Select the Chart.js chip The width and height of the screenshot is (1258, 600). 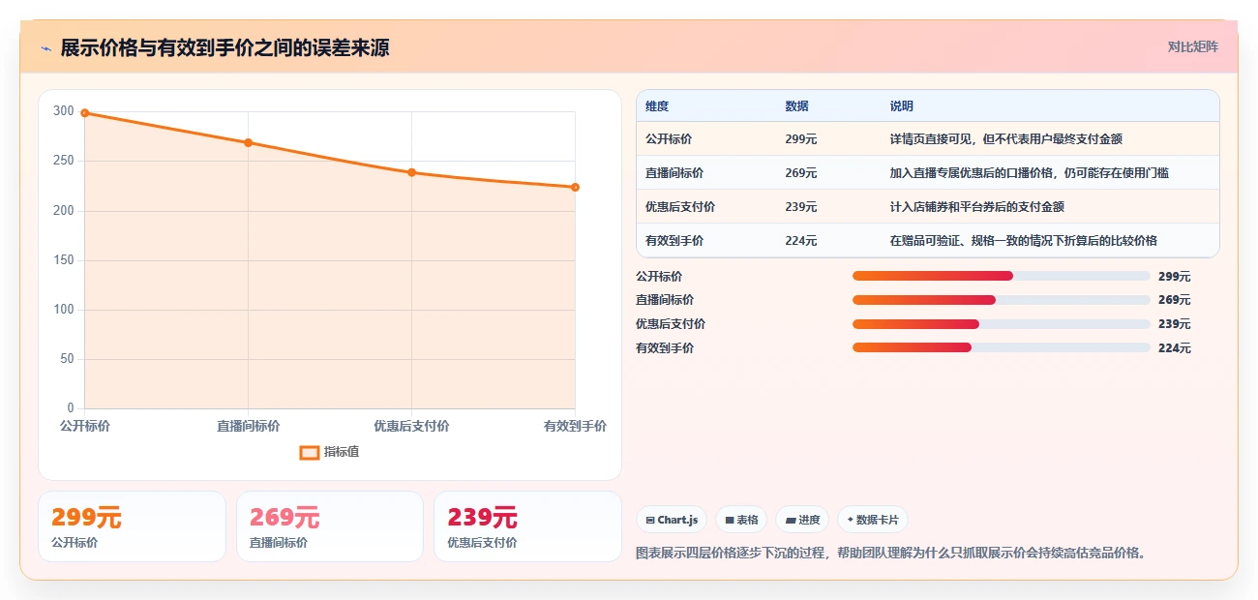pyautogui.click(x=672, y=520)
